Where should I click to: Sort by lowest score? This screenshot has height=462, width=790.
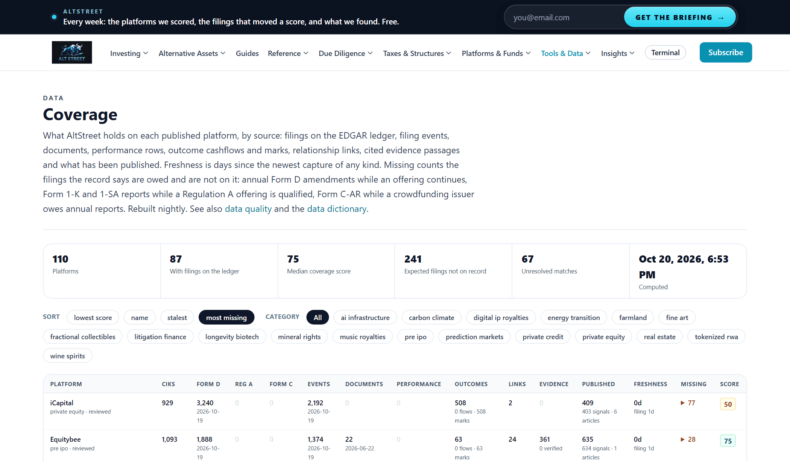93,317
